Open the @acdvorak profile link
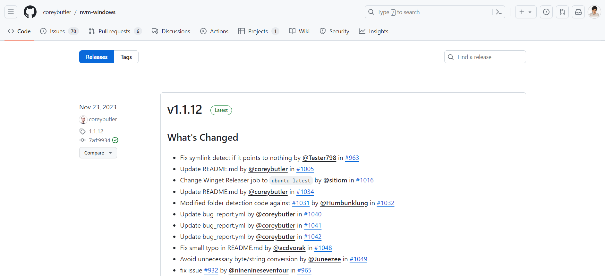This screenshot has height=276, width=605. click(x=289, y=248)
